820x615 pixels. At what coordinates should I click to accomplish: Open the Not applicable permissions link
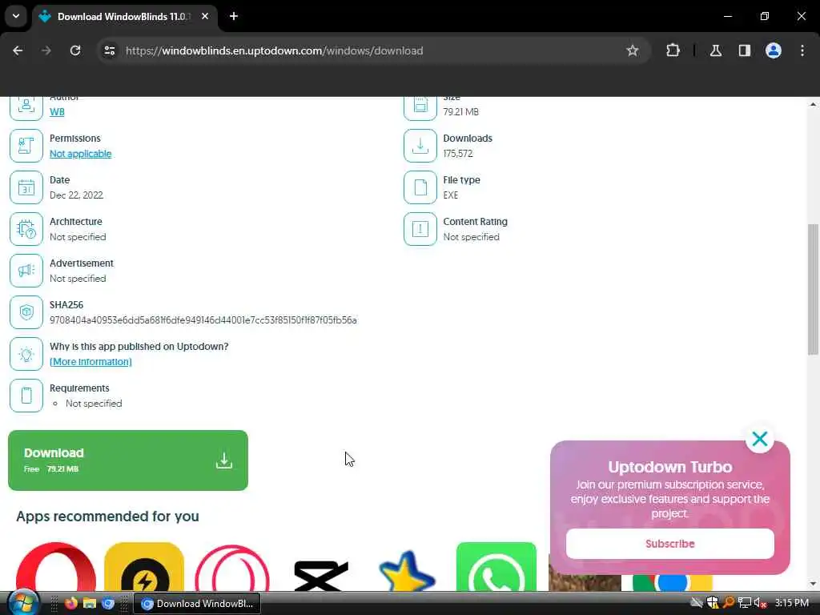(81, 154)
